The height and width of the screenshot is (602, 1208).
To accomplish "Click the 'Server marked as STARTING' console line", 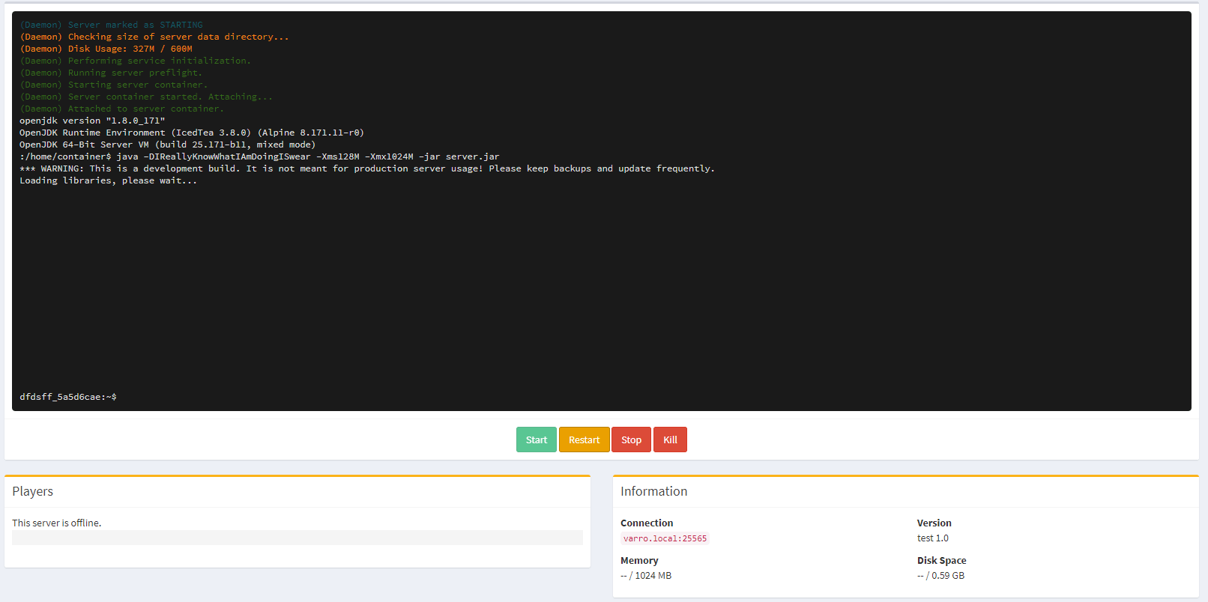I will tap(111, 25).
